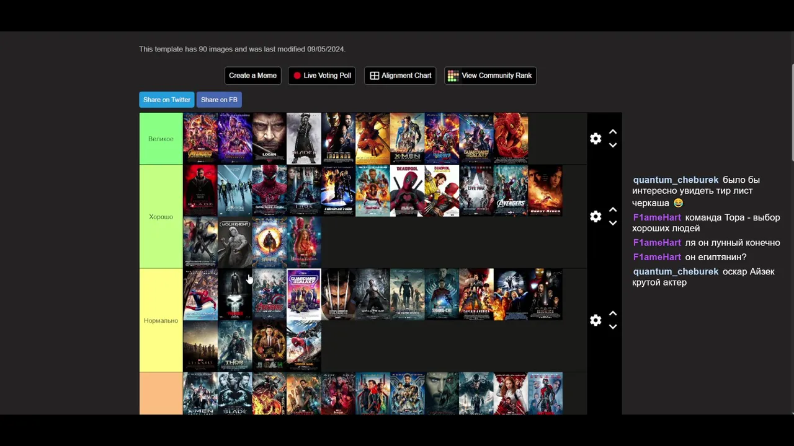Screen dimensions: 794x446
Task: Pick the Spider-Man Homecoming poster
Action: (304, 346)
